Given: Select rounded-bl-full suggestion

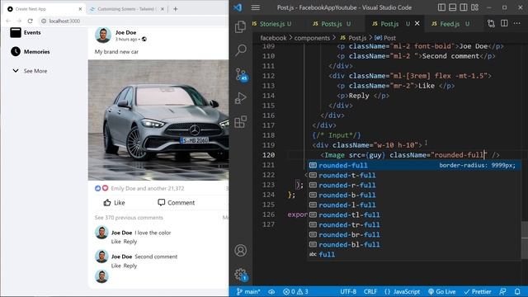Looking at the screenshot, I should pos(414,244).
